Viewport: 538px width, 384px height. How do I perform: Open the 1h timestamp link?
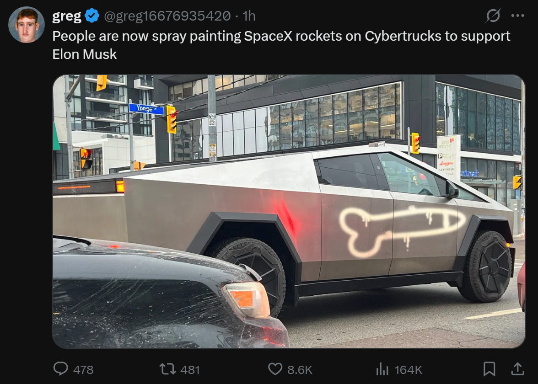point(249,16)
